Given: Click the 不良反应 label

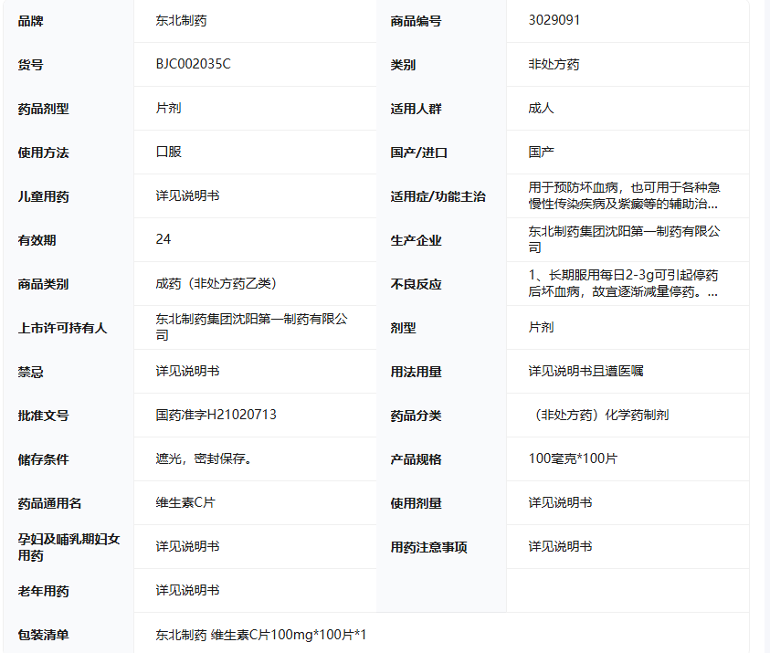Looking at the screenshot, I should [x=416, y=284].
